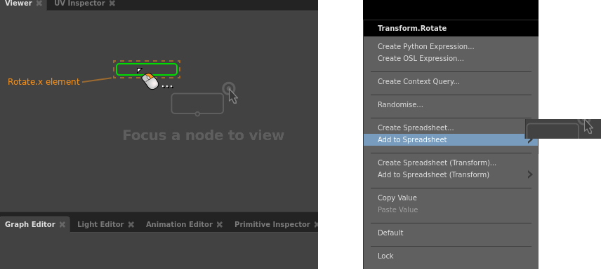Viewport: 601px width, 269px height.
Task: Open the Light Editor tab
Action: [x=100, y=225]
